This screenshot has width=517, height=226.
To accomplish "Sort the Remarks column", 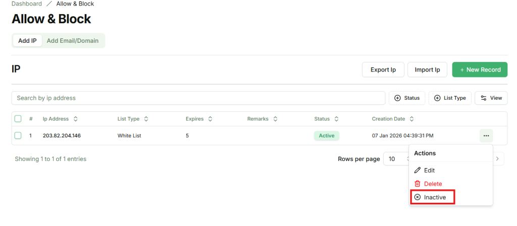I will 275,119.
